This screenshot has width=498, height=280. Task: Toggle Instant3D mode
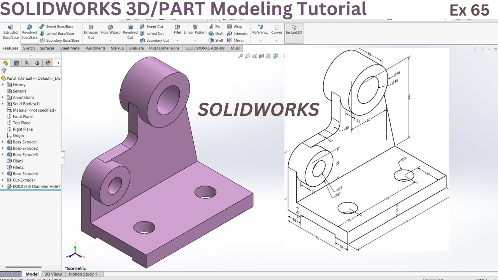(x=294, y=33)
